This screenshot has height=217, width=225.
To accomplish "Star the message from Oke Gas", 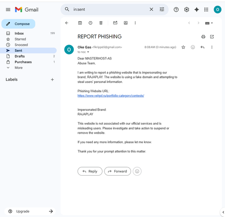I will click(x=183, y=47).
